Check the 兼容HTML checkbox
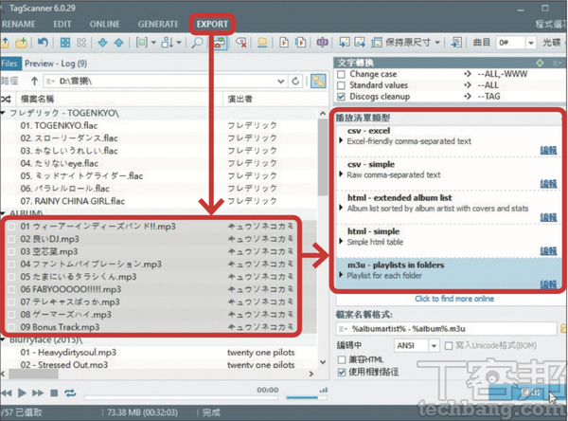This screenshot has height=421, width=568. [x=341, y=359]
